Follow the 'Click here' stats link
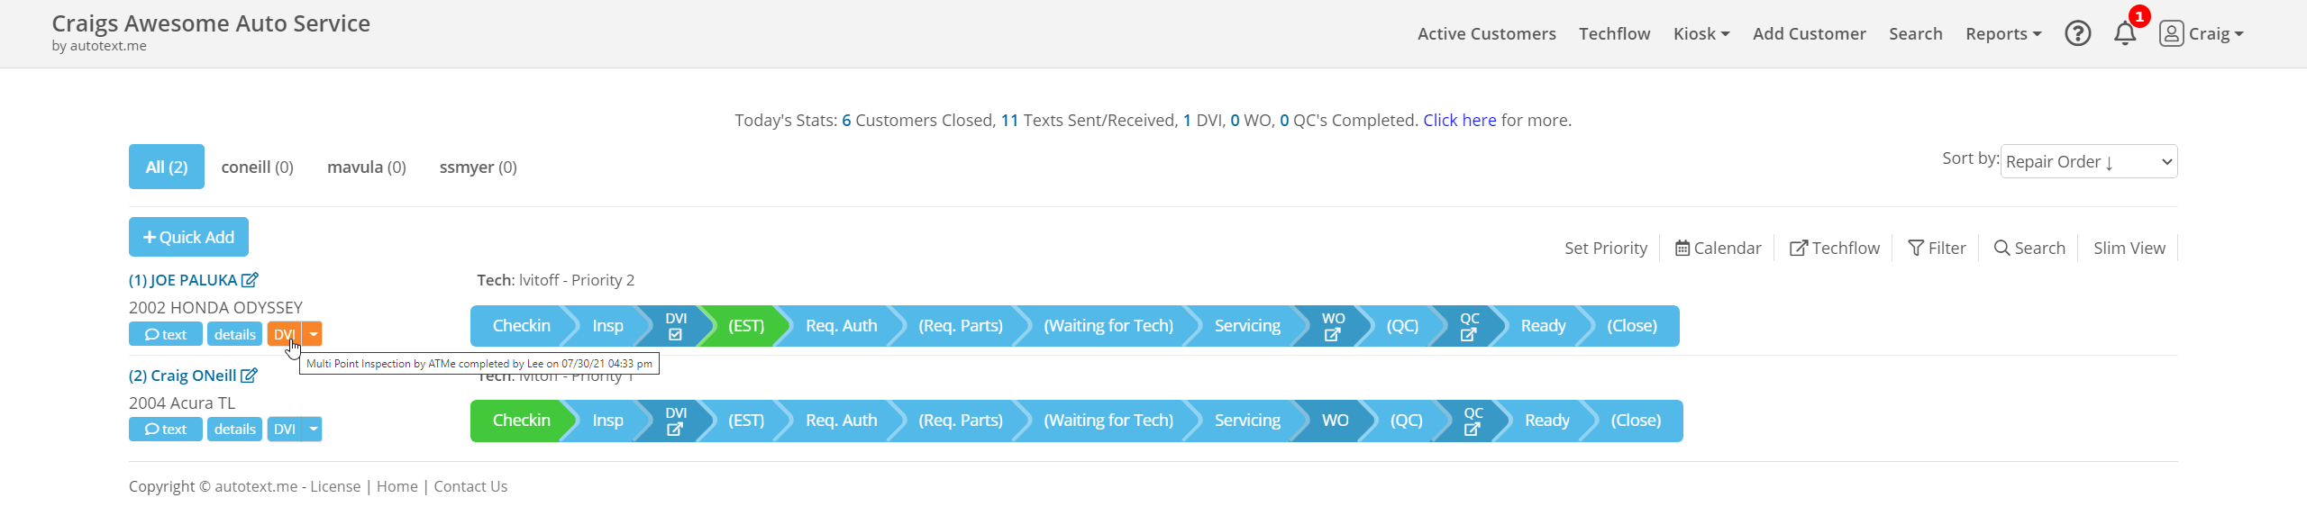Viewport: 2307px width, 516px height. [1459, 120]
